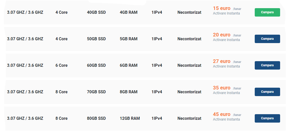Select the 4GB RAM label
Viewport: 286px width, 131px height.
(129, 12)
